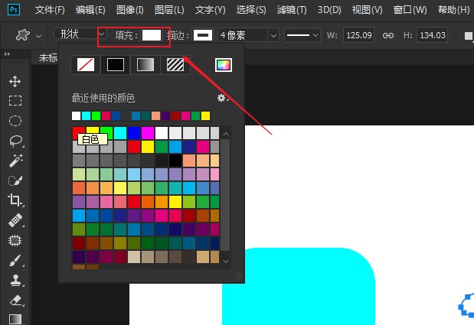The height and width of the screenshot is (325, 474).
Task: Click the 描边 stroke swatch
Action: tap(203, 35)
